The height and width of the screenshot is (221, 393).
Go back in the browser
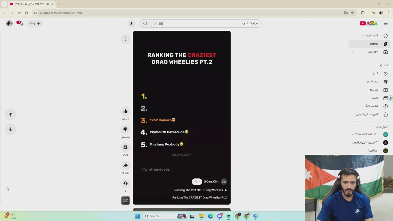coord(4,13)
